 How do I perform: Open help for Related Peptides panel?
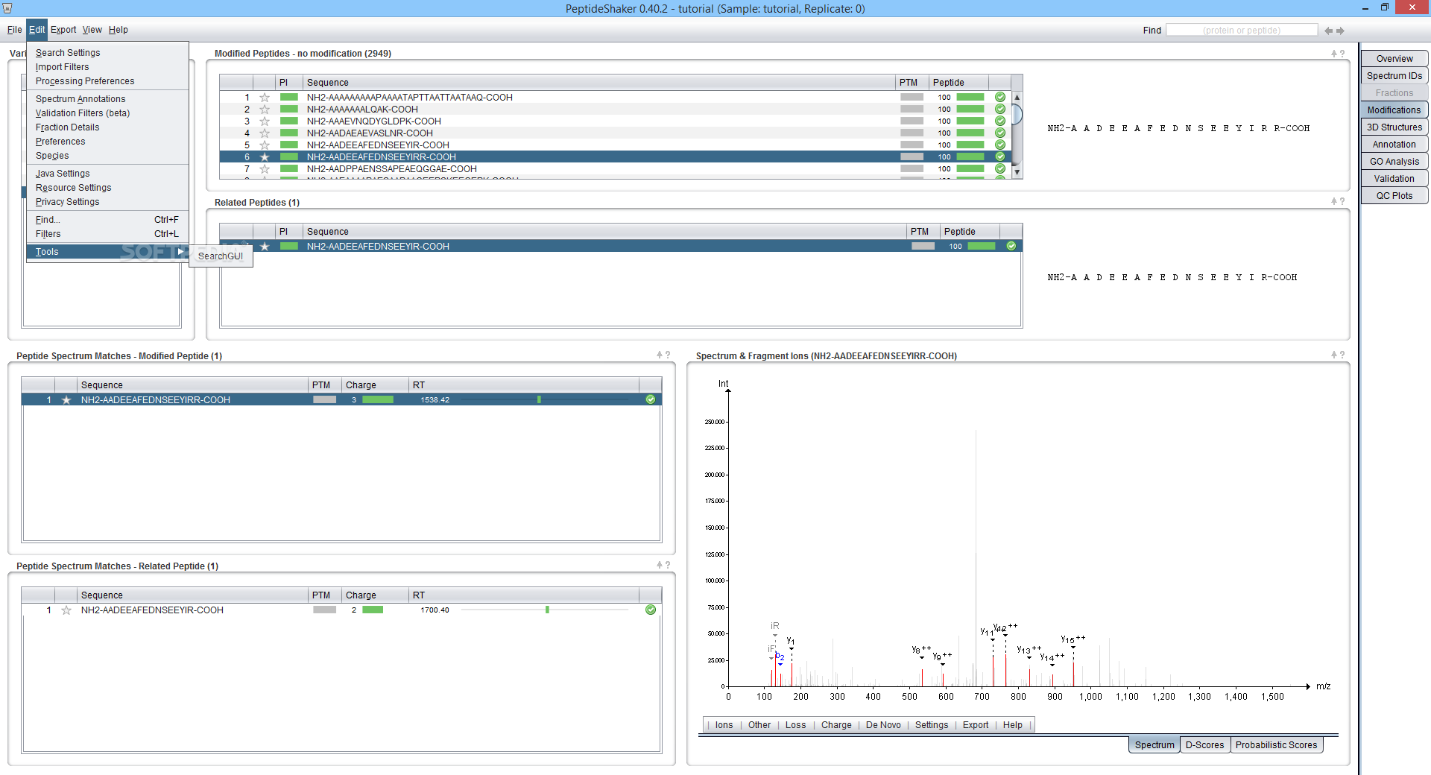[x=1342, y=201]
